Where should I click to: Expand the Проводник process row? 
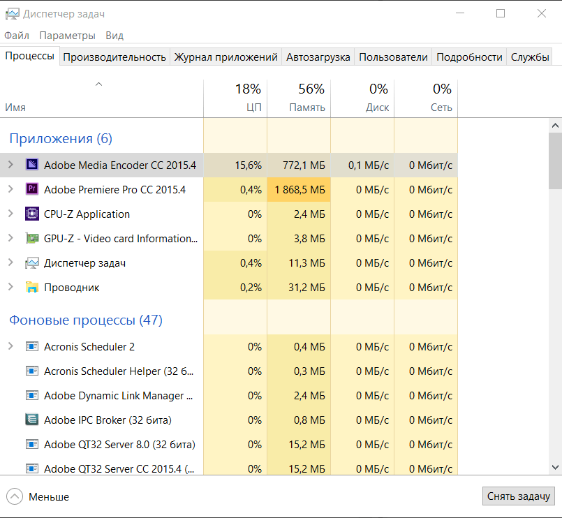click(10, 288)
